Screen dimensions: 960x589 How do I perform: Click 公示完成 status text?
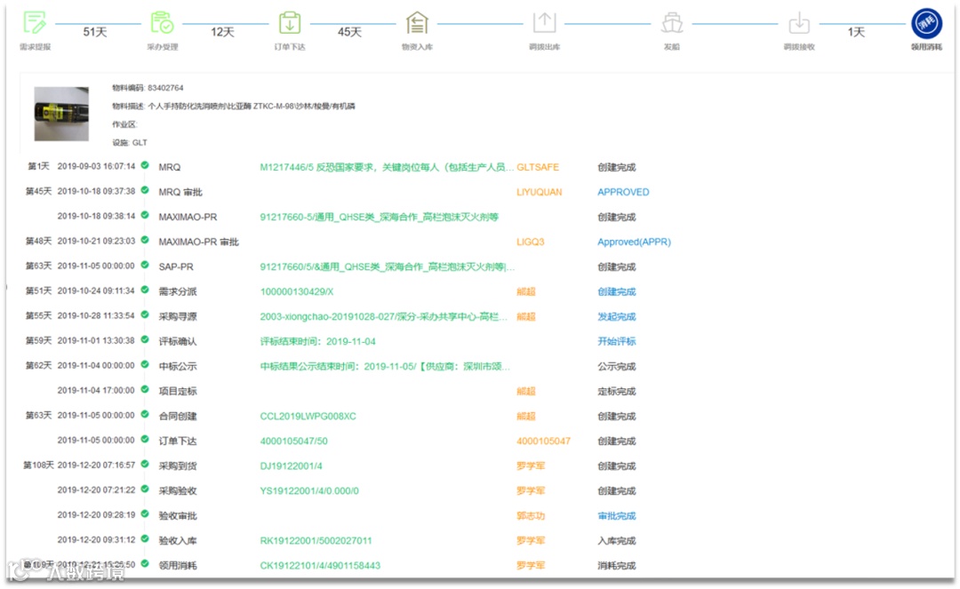click(617, 366)
